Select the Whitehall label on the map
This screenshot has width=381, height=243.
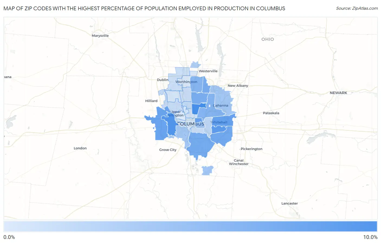point(219,122)
